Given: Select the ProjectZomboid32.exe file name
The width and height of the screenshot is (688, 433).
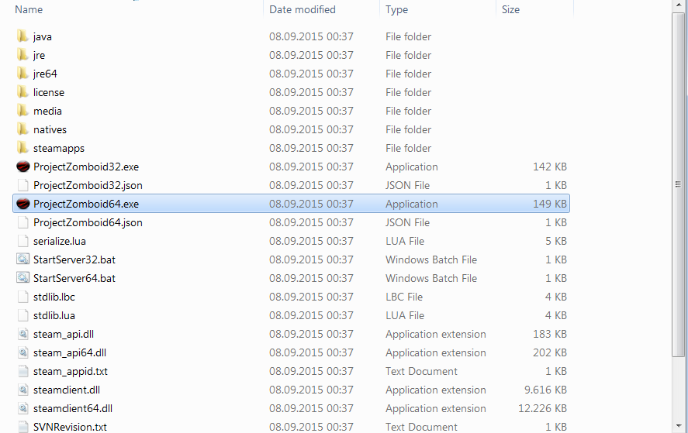Looking at the screenshot, I should pos(86,167).
